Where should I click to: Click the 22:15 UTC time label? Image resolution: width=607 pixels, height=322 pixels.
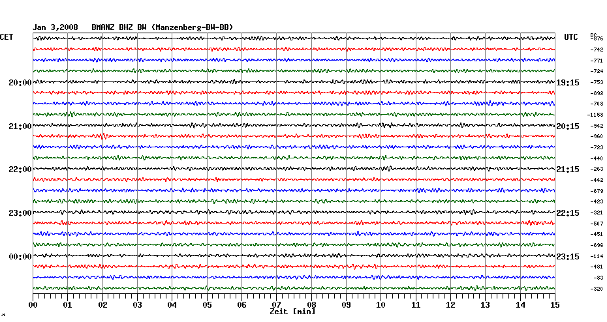(568, 213)
